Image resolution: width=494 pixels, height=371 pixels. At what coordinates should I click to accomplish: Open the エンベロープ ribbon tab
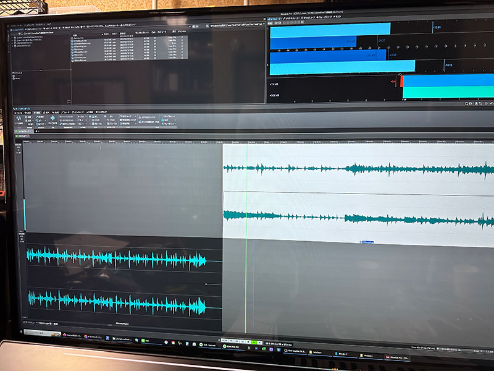(x=77, y=113)
